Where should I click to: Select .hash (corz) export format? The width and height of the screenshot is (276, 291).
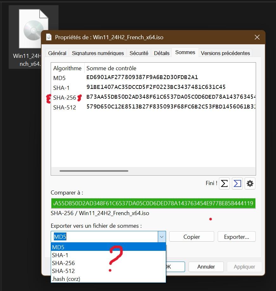[x=108, y=279]
